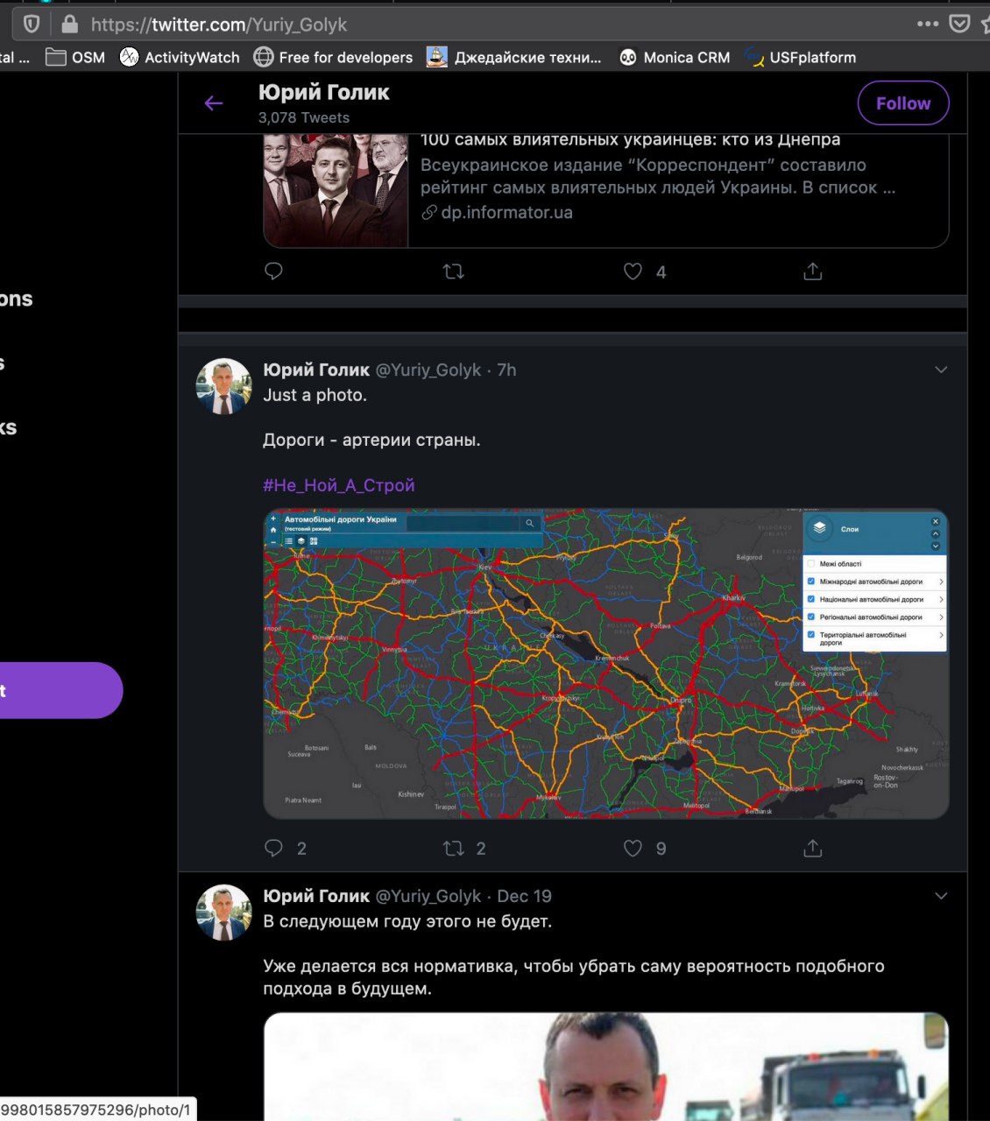Follow Юрий Голик with the Follow button
990x1121 pixels.
903,103
